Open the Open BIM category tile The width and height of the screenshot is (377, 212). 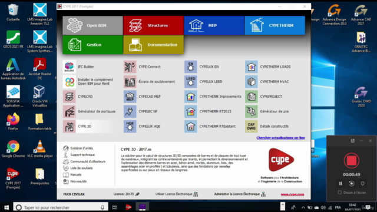[92, 25]
